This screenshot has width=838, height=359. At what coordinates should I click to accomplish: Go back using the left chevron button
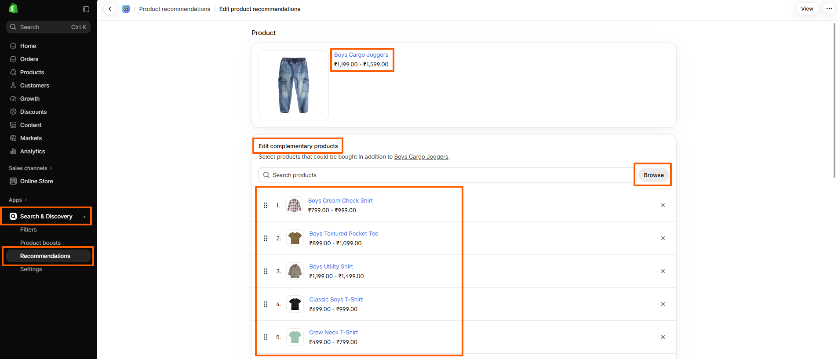pos(110,9)
